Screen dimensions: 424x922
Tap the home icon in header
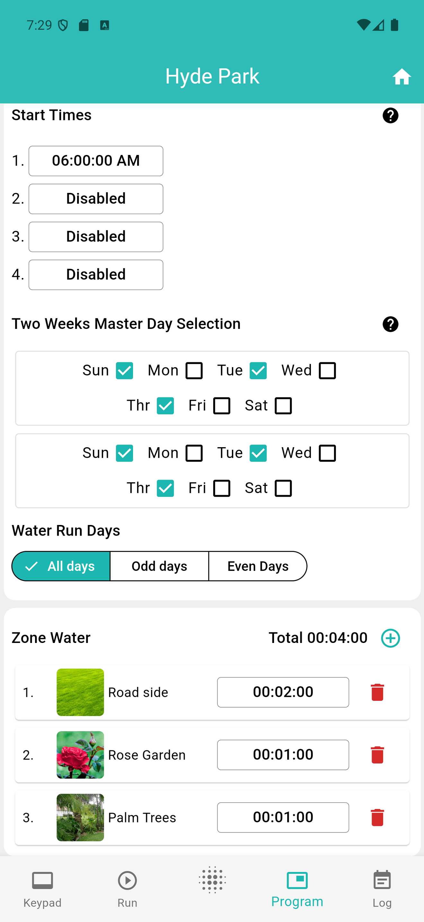402,77
